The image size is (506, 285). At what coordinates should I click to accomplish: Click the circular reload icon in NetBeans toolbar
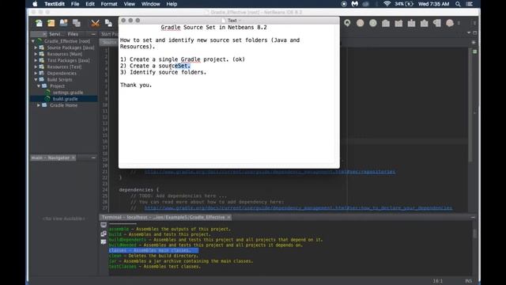(347, 23)
